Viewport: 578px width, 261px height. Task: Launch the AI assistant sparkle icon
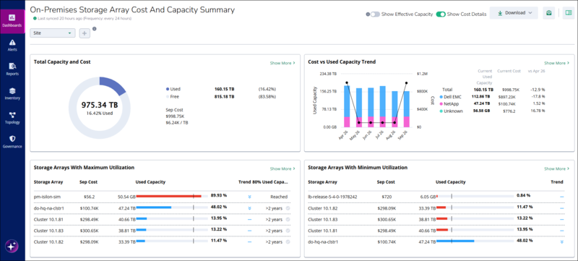click(x=12, y=247)
